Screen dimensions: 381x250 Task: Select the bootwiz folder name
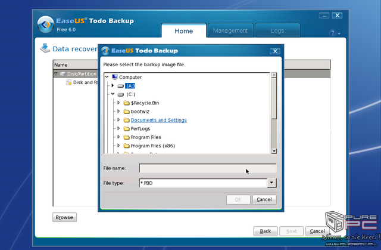pyautogui.click(x=140, y=112)
